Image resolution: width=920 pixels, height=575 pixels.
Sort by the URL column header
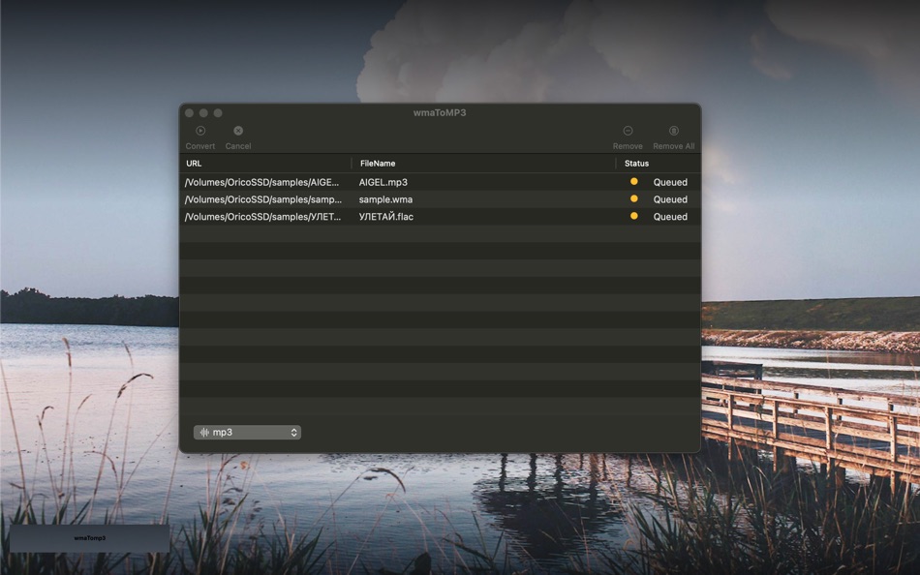[x=194, y=164]
